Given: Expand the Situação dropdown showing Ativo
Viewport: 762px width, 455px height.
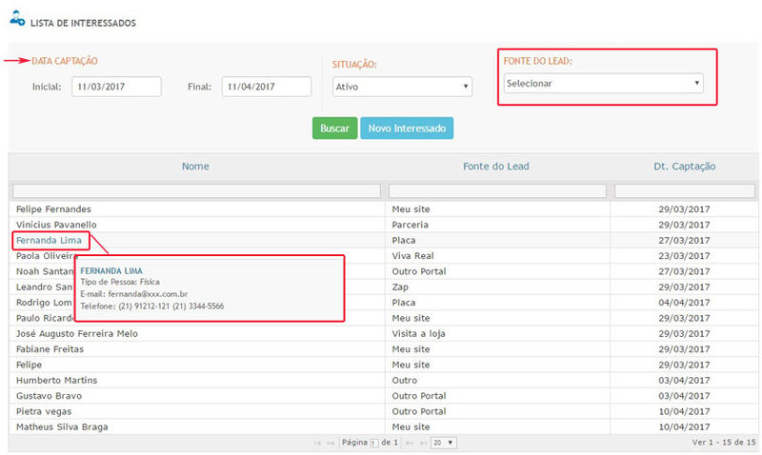Looking at the screenshot, I should click(402, 87).
